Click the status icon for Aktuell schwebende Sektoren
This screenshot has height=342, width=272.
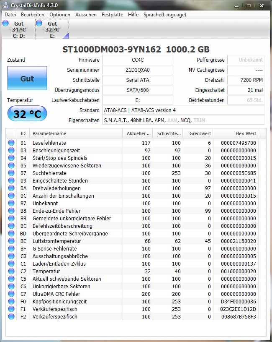point(11,279)
